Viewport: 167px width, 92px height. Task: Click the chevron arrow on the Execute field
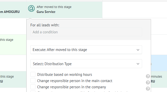[x=138, y=50]
